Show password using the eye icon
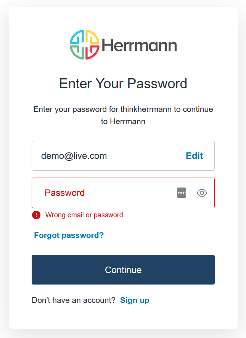Viewport: 246px width, 338px height. [x=202, y=193]
